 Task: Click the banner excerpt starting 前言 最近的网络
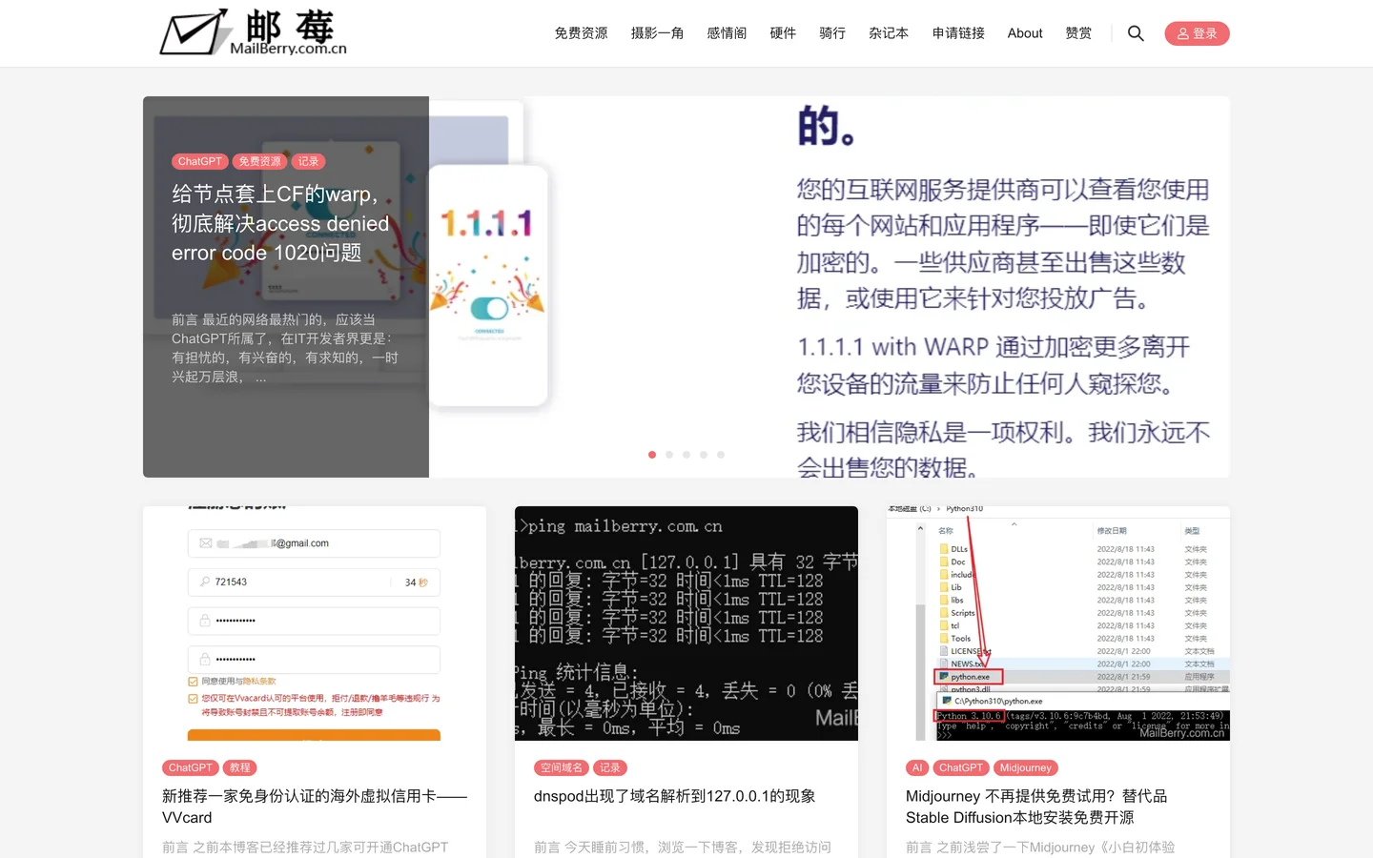(x=285, y=348)
